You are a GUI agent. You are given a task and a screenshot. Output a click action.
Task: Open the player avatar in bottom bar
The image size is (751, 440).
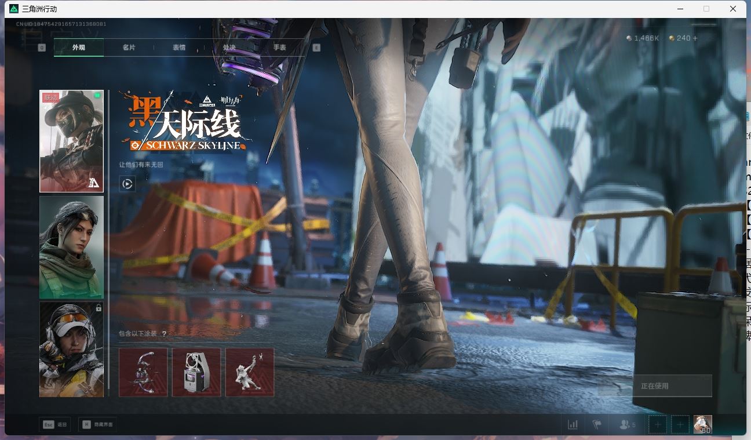703,424
